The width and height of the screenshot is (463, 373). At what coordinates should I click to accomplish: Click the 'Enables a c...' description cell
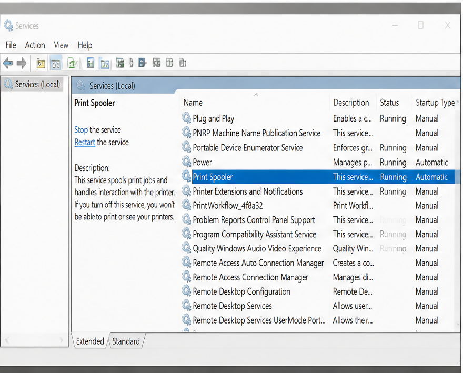pos(353,118)
